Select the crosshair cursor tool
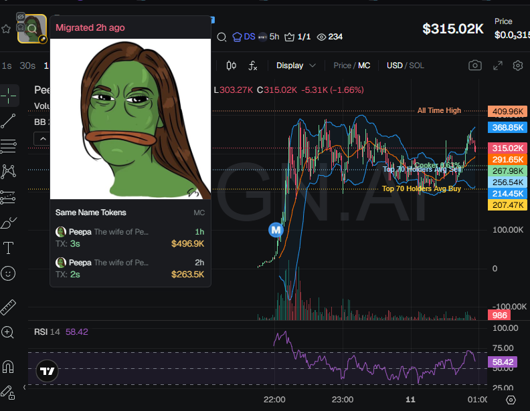The width and height of the screenshot is (530, 411). tap(9, 96)
